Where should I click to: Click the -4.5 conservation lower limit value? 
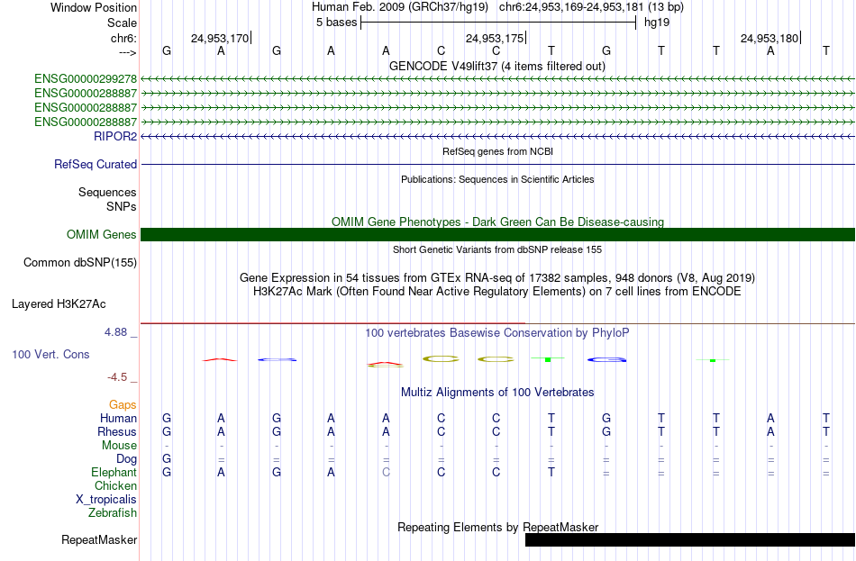[117, 377]
